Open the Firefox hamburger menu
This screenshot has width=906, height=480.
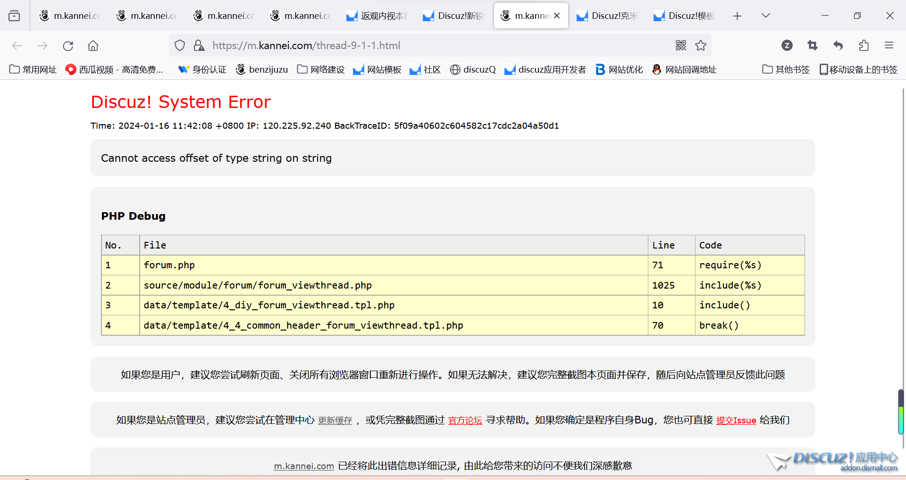pos(889,45)
